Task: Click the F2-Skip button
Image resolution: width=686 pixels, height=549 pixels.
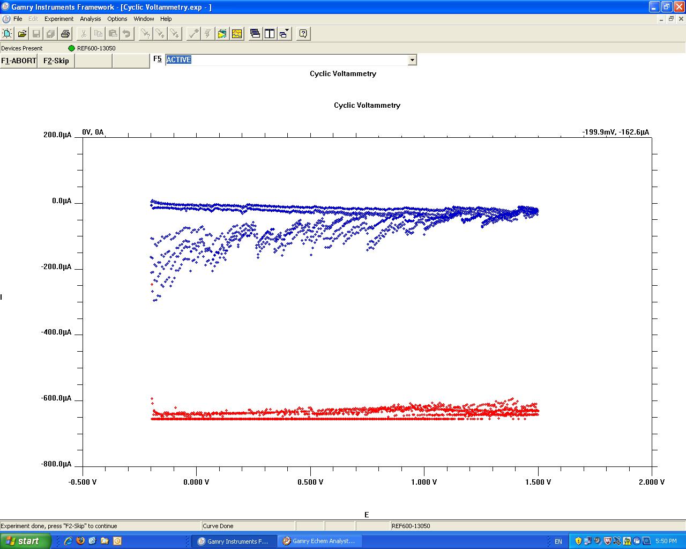Action: [x=56, y=61]
